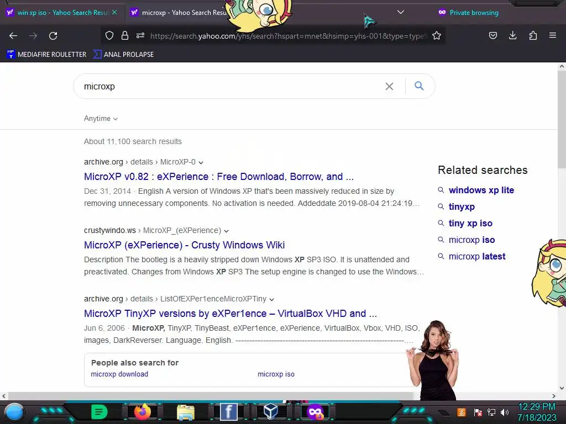This screenshot has width=566, height=424.
Task: Search related 'microxp latest'
Action: point(477,256)
